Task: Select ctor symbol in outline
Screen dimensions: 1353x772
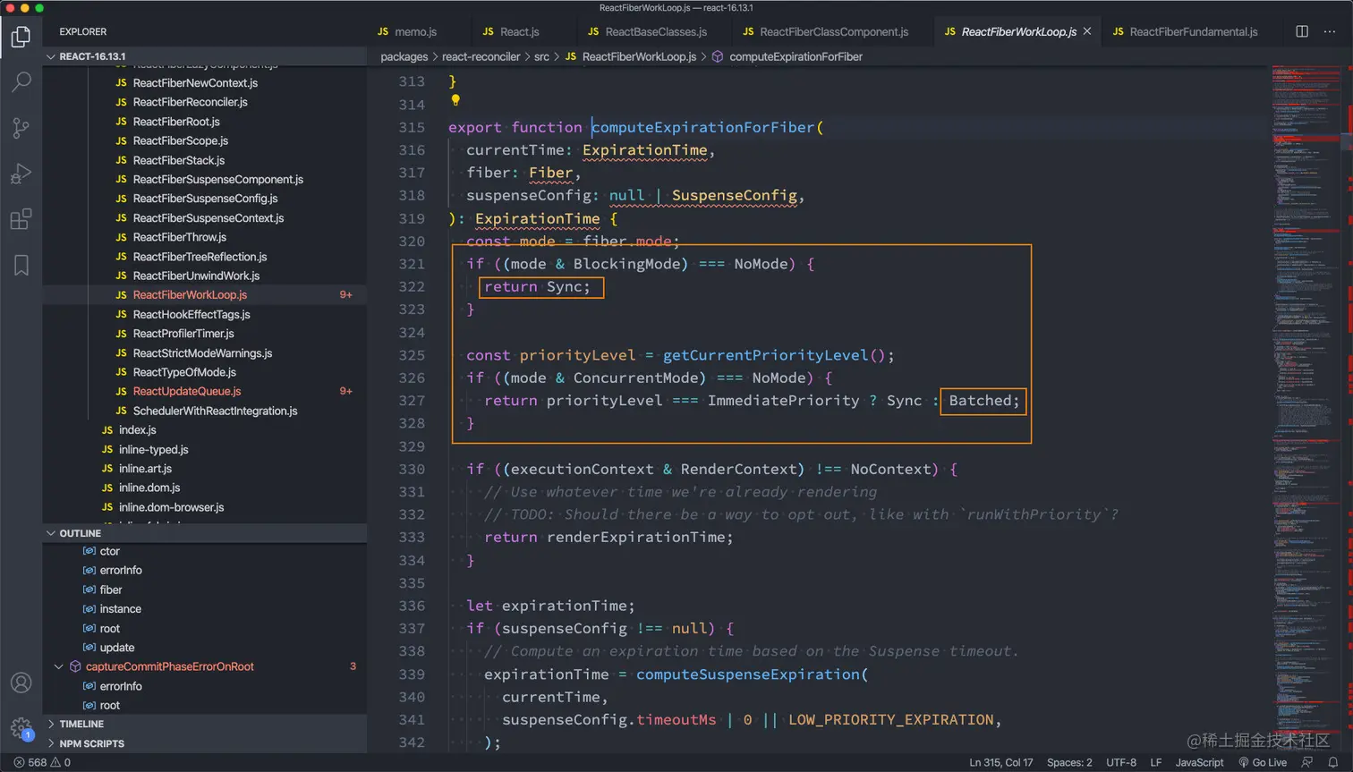Action: tap(109, 551)
